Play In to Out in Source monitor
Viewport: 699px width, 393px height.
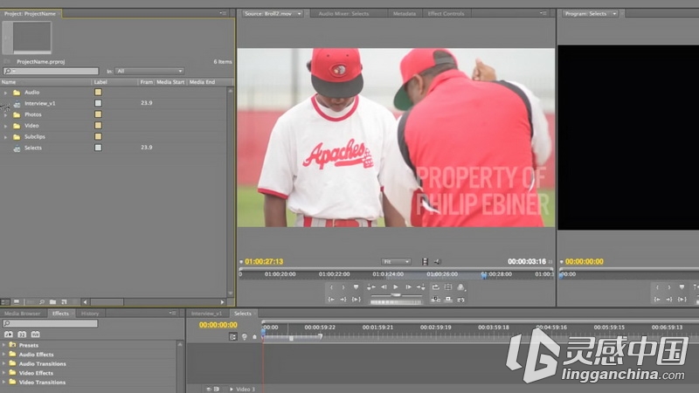356,300
